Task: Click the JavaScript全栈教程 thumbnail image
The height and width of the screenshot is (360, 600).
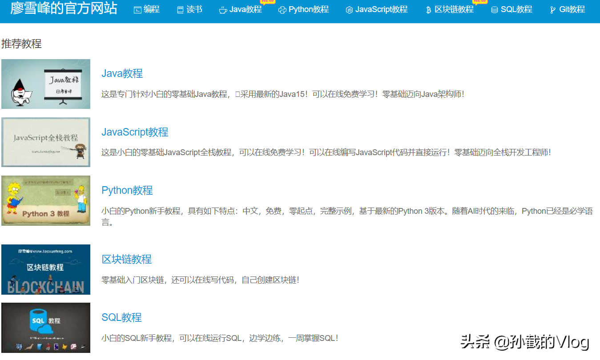Action: pyautogui.click(x=46, y=142)
